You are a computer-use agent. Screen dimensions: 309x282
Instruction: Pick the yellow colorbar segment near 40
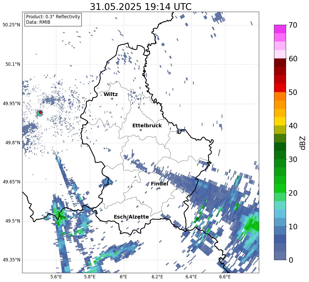tap(280, 121)
